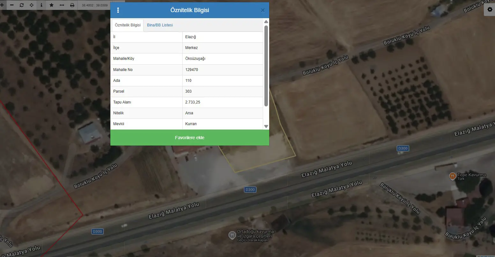Close the Öznitelik Bilgisi dialog
The width and height of the screenshot is (495, 257).
(263, 10)
